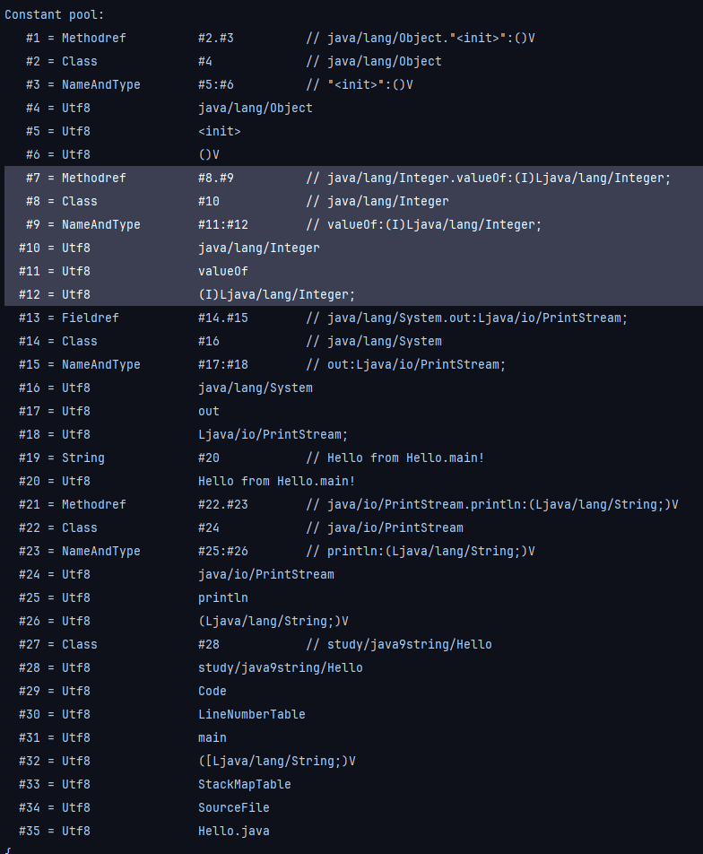Click the valueOf Utf8 value on line #11
Image resolution: width=703 pixels, height=854 pixels.
coord(222,271)
